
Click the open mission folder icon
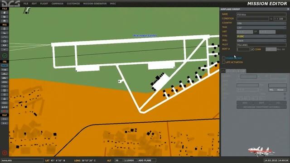(5, 17)
